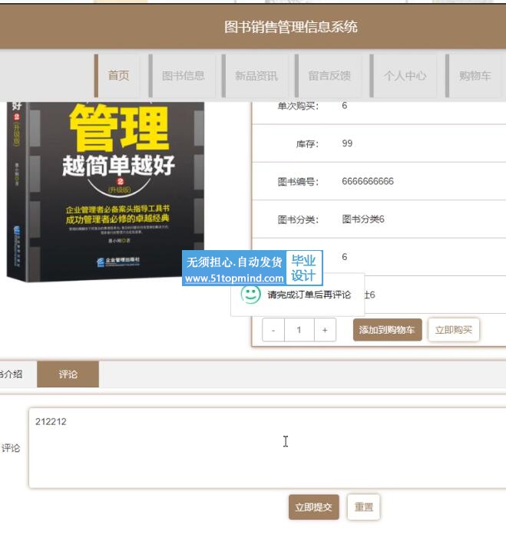This screenshot has width=506, height=537.
Task: Click the 图书销售管理信息系统 header title
Action: 291,27
